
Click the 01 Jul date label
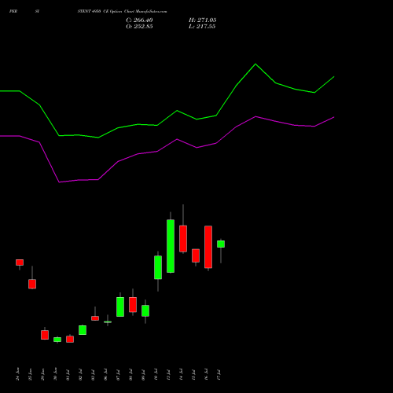[x=68, y=375]
